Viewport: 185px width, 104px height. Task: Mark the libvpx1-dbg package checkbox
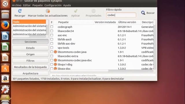[52, 64]
